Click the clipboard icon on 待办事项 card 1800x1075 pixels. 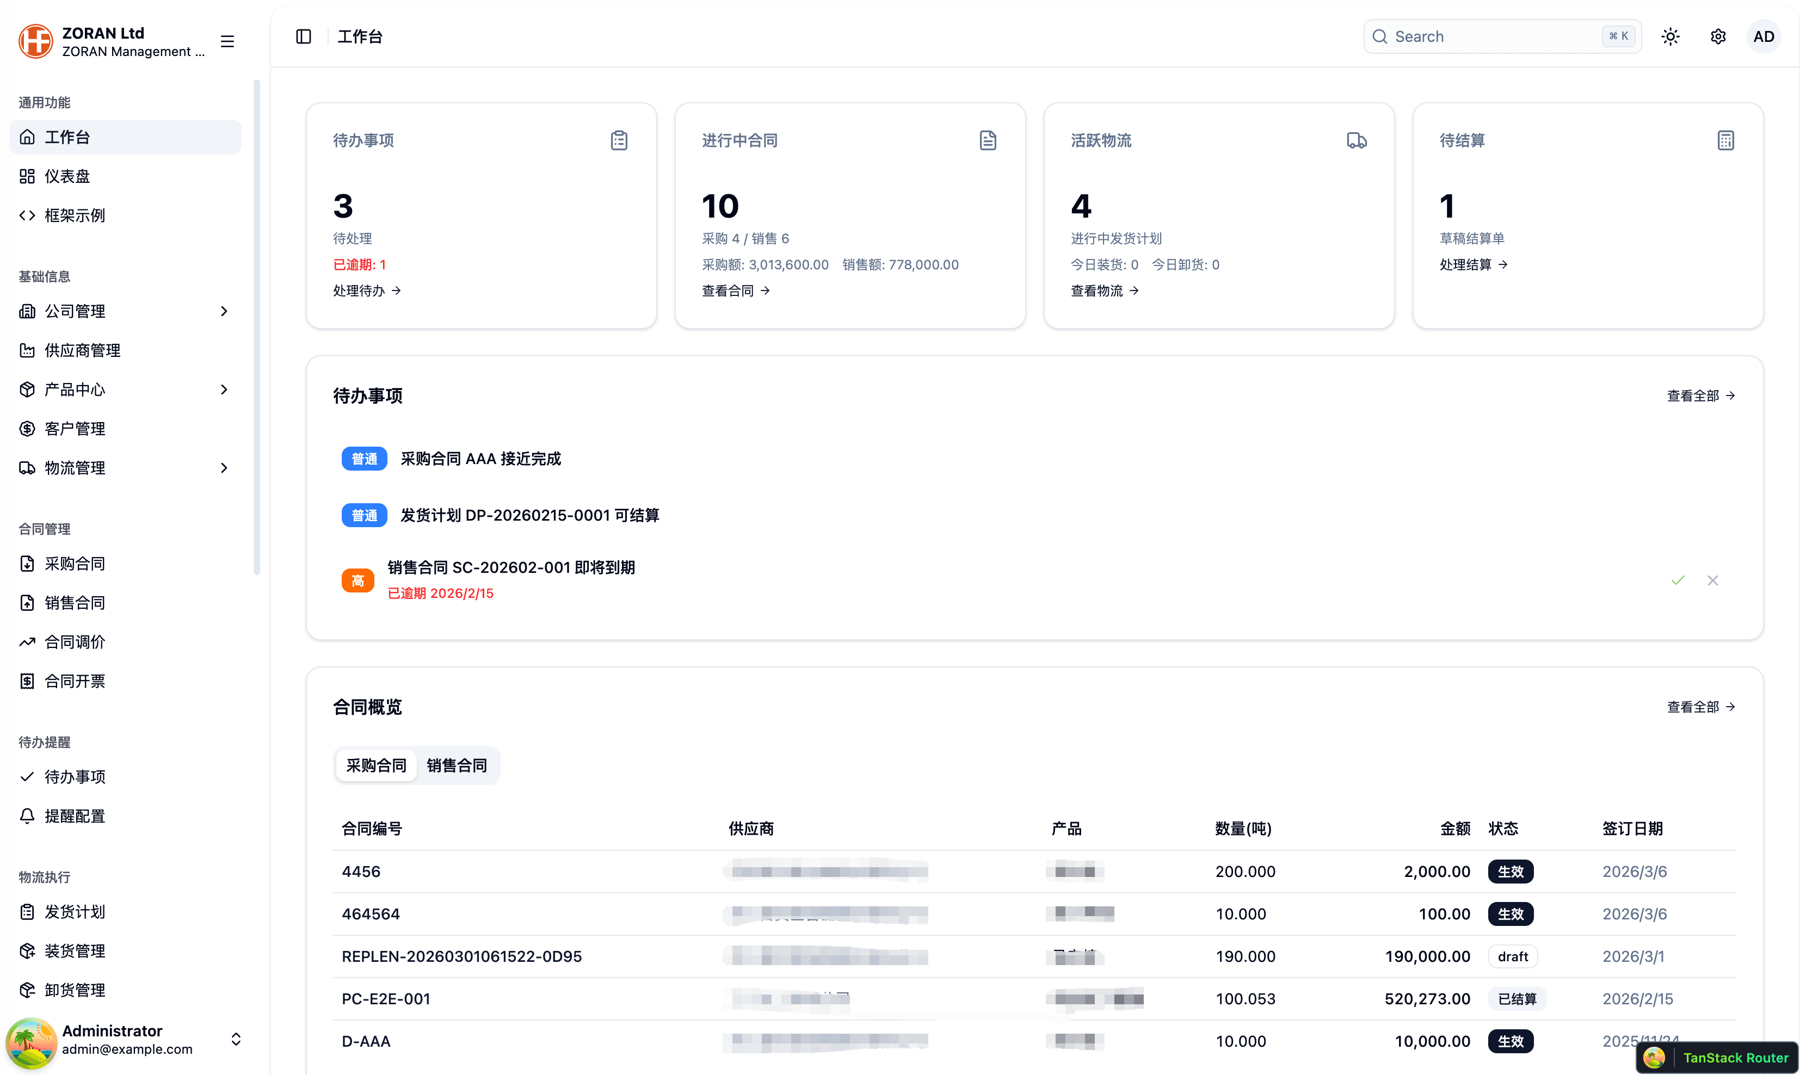619,140
